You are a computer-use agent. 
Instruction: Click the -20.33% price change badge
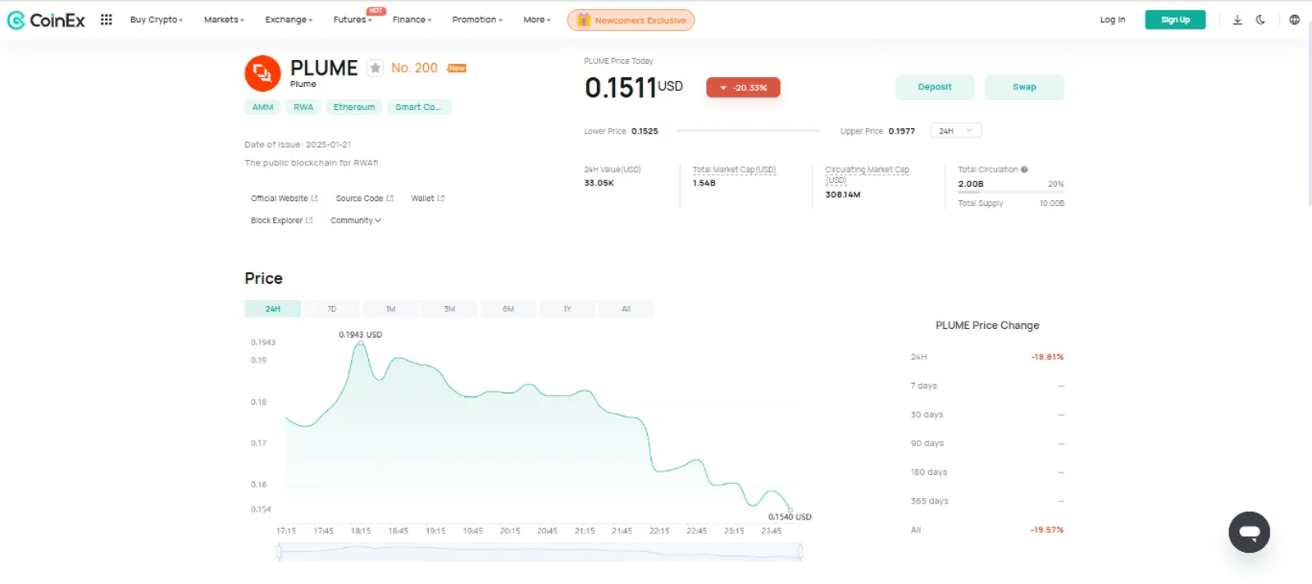[x=743, y=88]
